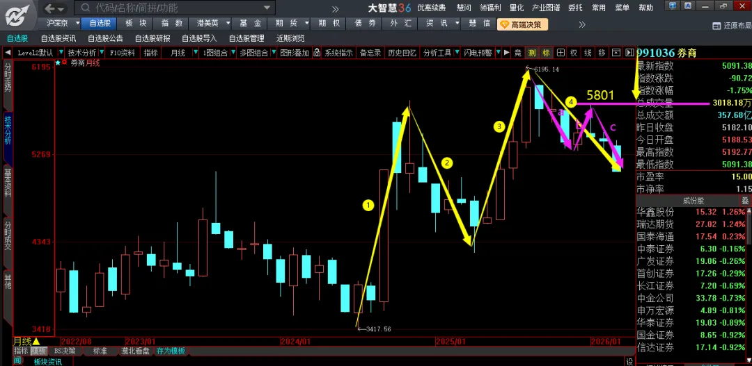This screenshot has height=366, width=752.
Task: Toggle the 线 drawing line button
Action: click(x=588, y=53)
